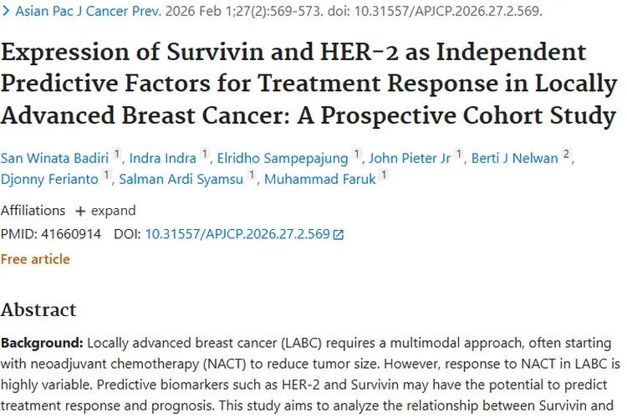Open the DOI 10.31557/APJCP.2026.27.2.569 link

click(237, 235)
